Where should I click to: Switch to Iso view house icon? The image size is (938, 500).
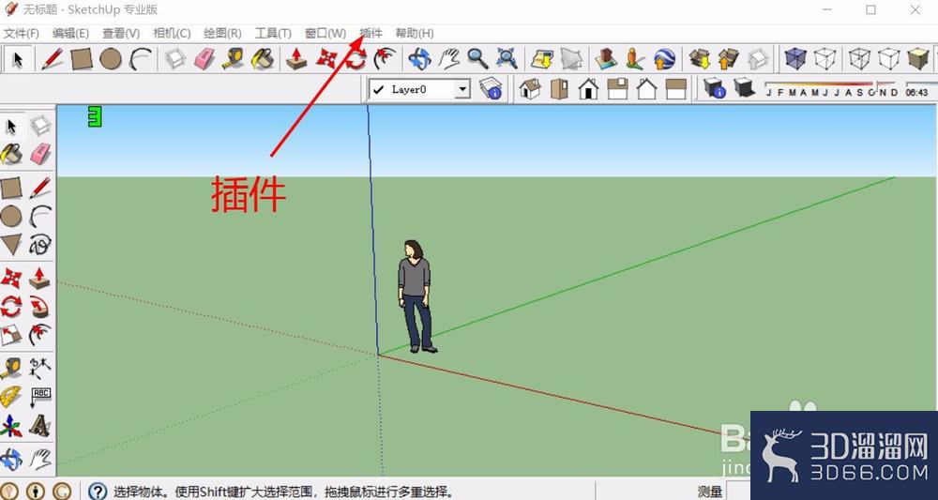tap(530, 88)
